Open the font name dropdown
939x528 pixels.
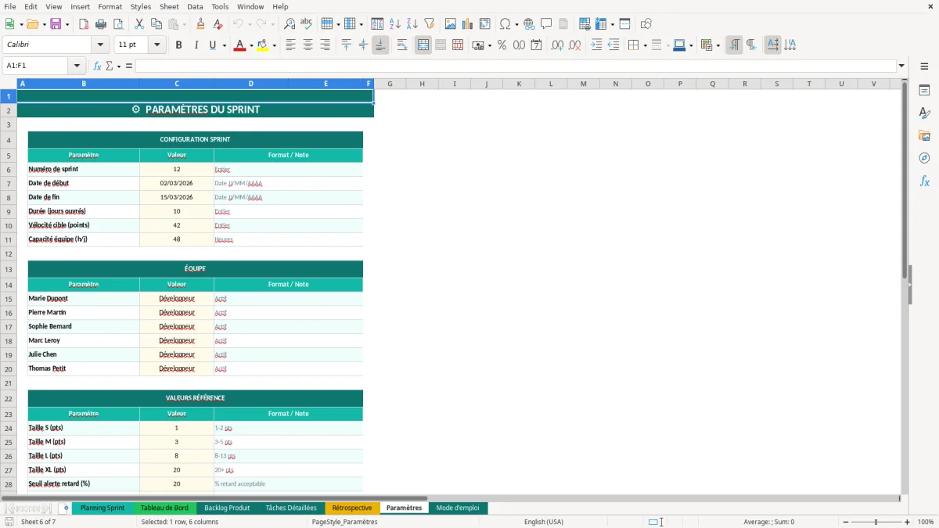[102, 45]
